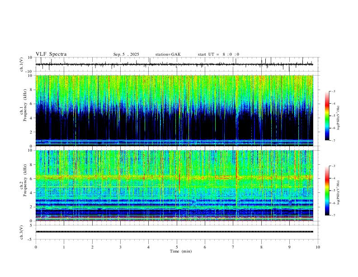This screenshot has height=277, width=358.
Task: Click the 'VLF Spectra' title text
Action: [x=51, y=54]
